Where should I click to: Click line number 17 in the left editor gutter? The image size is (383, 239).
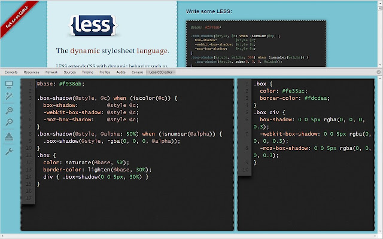tap(29, 198)
